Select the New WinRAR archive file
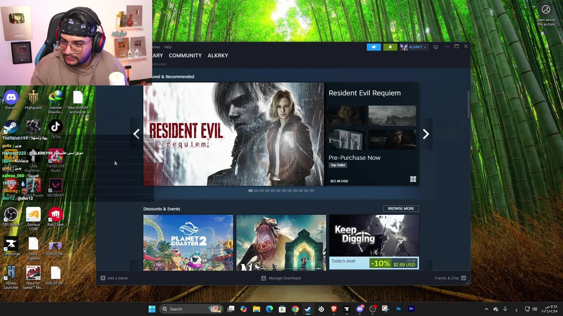563x316 pixels. [x=78, y=102]
